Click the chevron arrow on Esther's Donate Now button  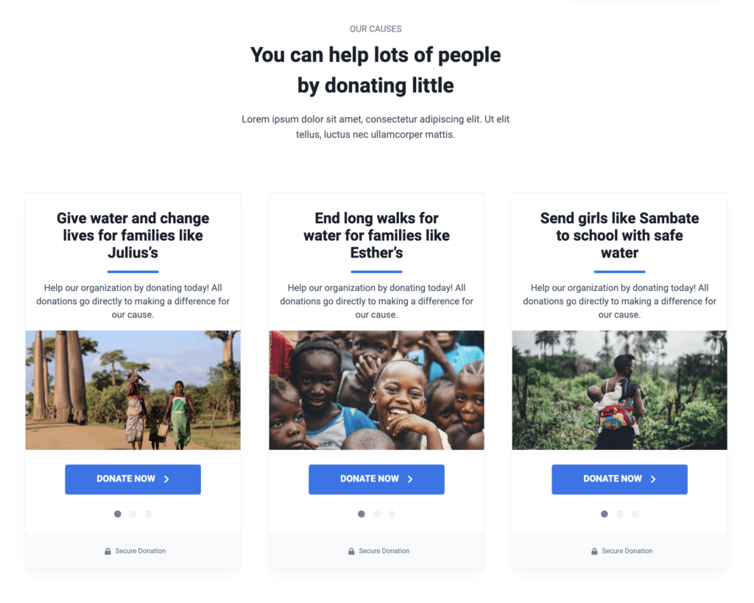point(410,479)
